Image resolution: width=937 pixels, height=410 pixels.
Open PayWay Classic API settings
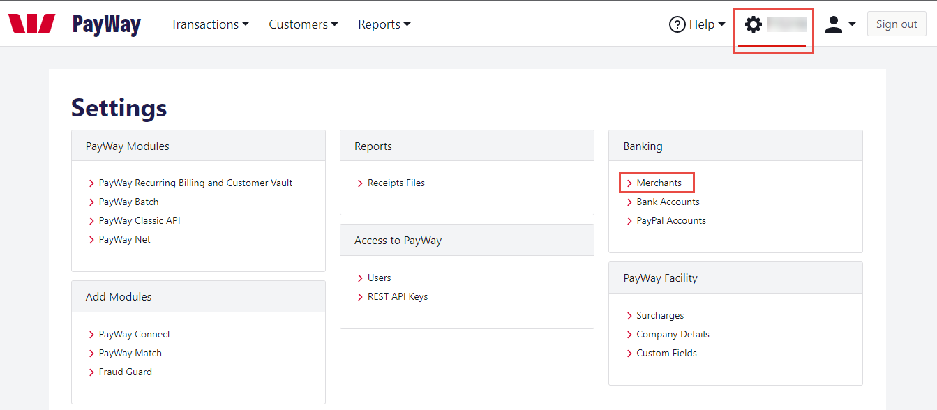point(140,221)
